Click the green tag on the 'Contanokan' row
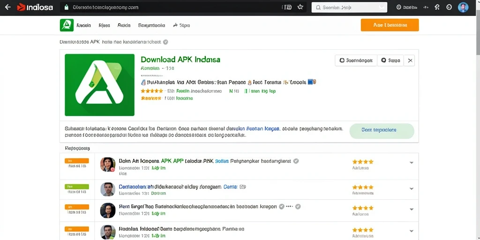 (77, 187)
